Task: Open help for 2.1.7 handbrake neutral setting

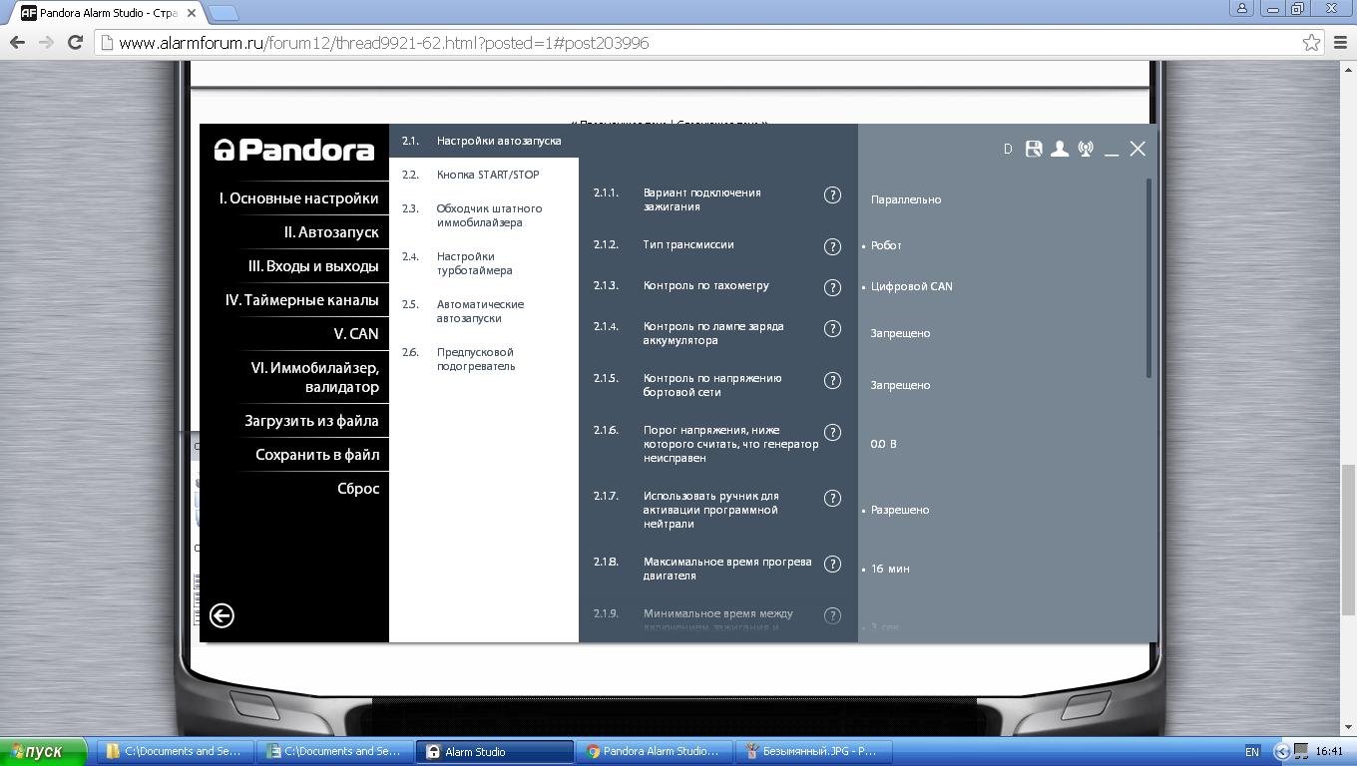Action: (x=832, y=498)
